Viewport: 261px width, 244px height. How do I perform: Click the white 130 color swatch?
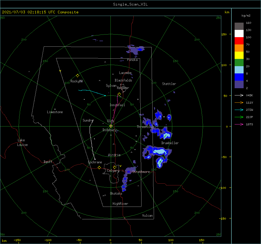coord(239,33)
